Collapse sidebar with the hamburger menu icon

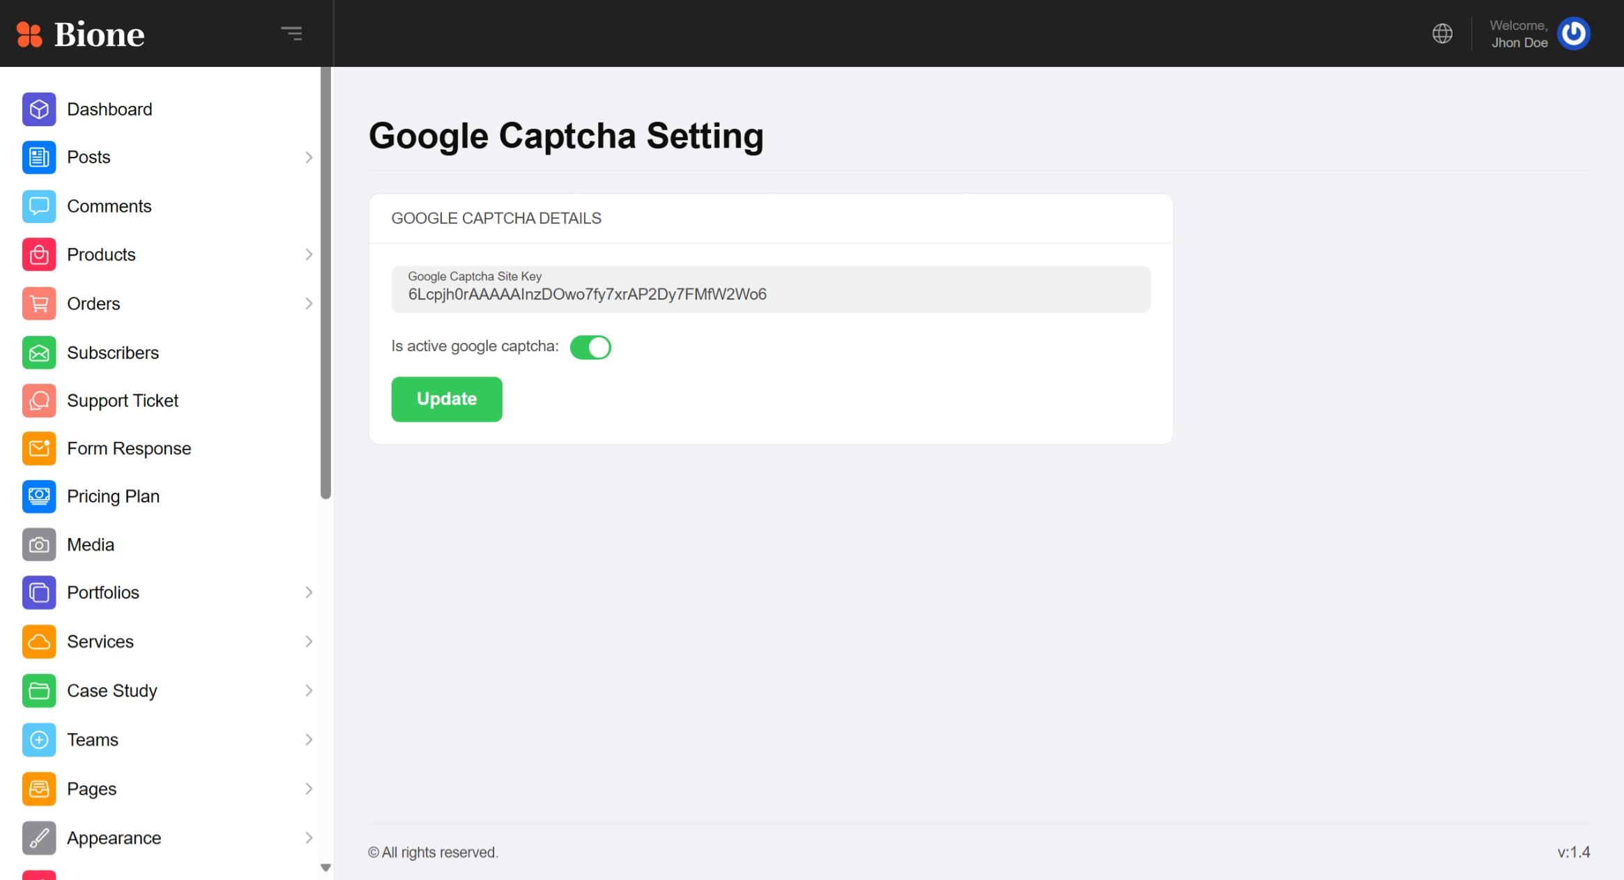pos(291,33)
